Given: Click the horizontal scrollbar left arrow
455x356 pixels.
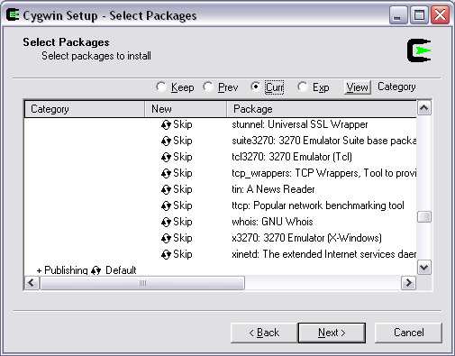Looking at the screenshot, I should (x=32, y=283).
